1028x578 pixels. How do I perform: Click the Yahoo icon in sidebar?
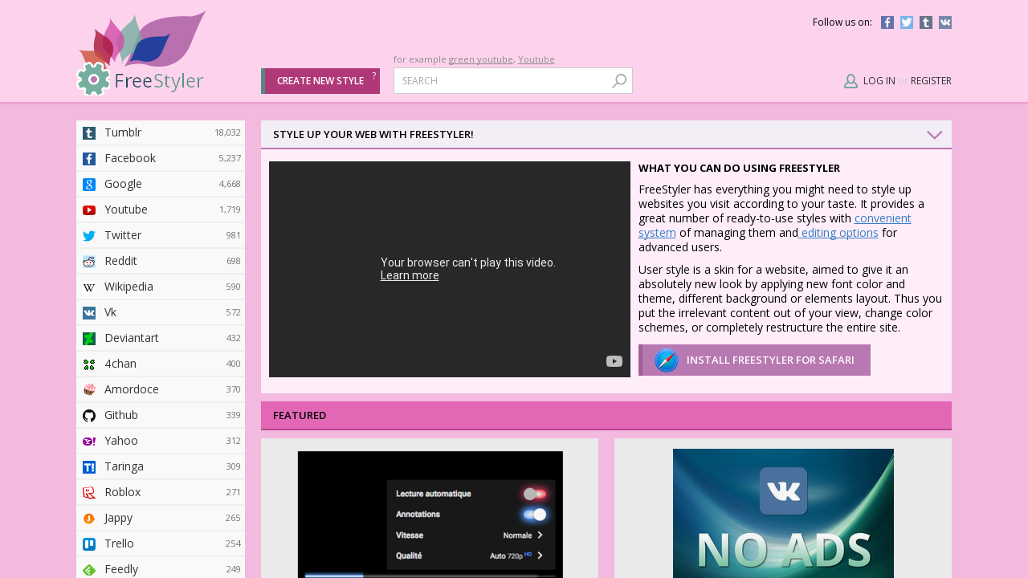point(89,442)
